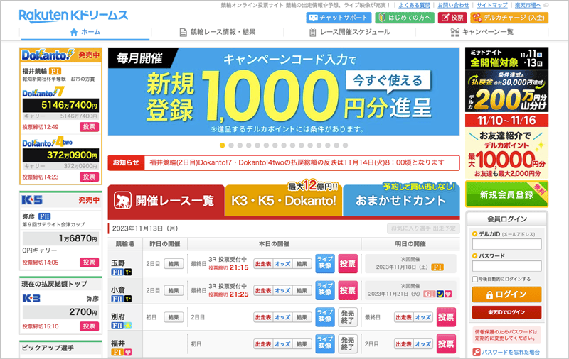Select the first carousel dot indicator
The height and width of the screenshot is (359, 569).
pos(223,145)
